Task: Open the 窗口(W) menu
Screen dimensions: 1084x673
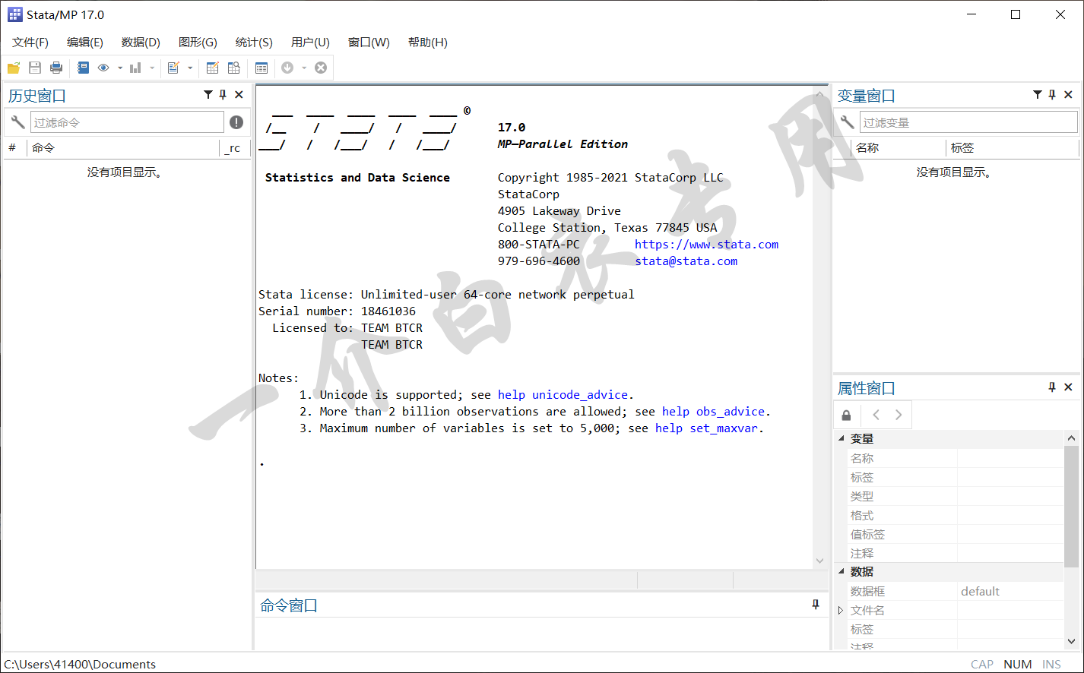Action: tap(369, 43)
